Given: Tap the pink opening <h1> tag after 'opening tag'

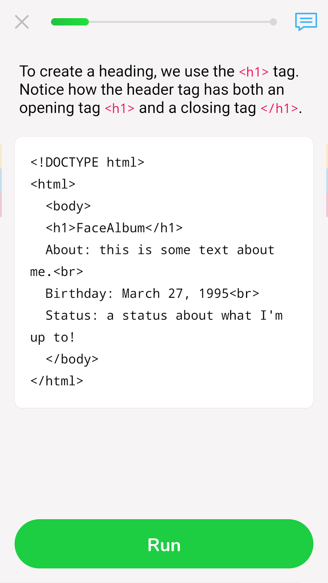Looking at the screenshot, I should (120, 108).
